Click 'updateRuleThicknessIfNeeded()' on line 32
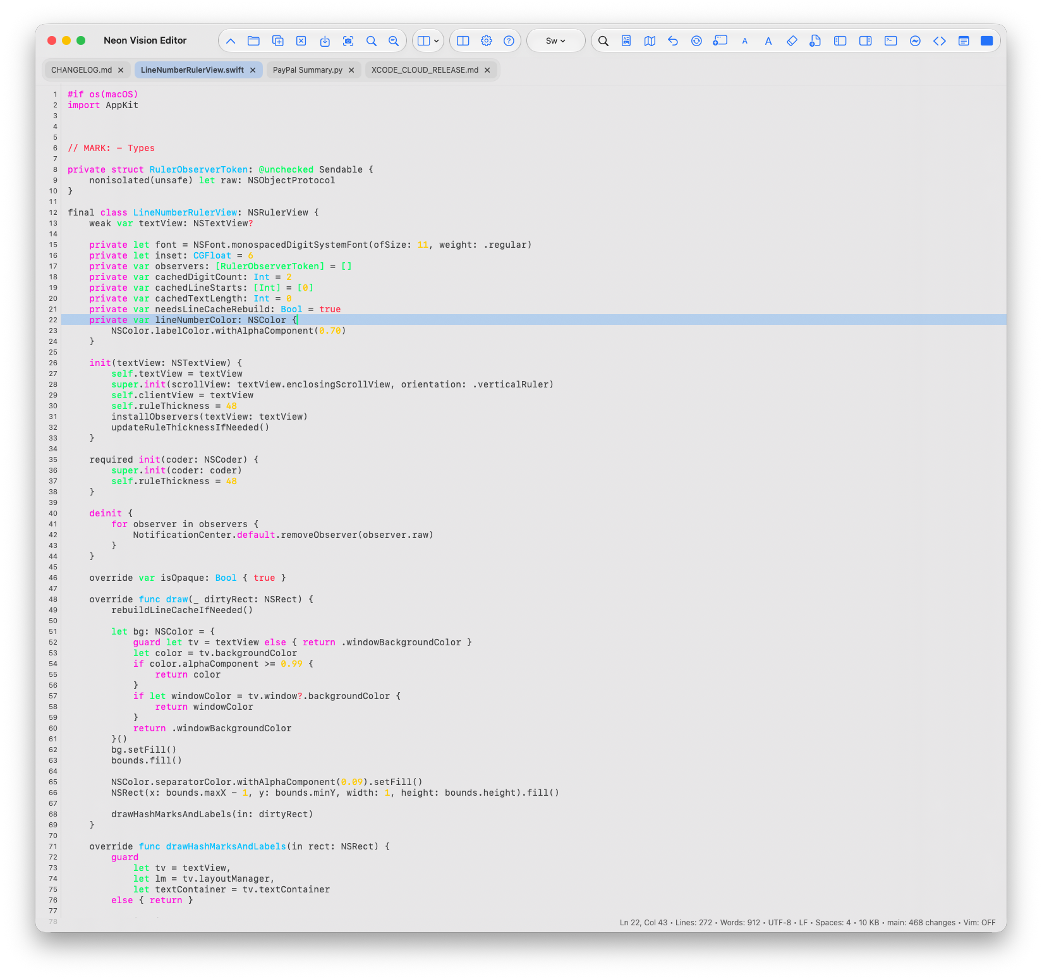 tap(190, 427)
